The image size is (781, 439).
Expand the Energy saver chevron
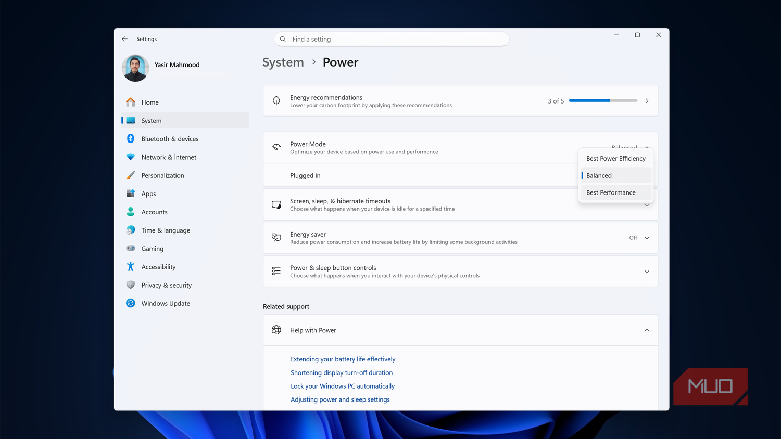(647, 238)
